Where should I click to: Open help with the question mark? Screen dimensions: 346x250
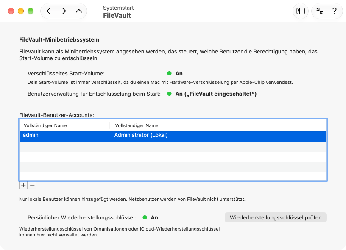coord(334,11)
